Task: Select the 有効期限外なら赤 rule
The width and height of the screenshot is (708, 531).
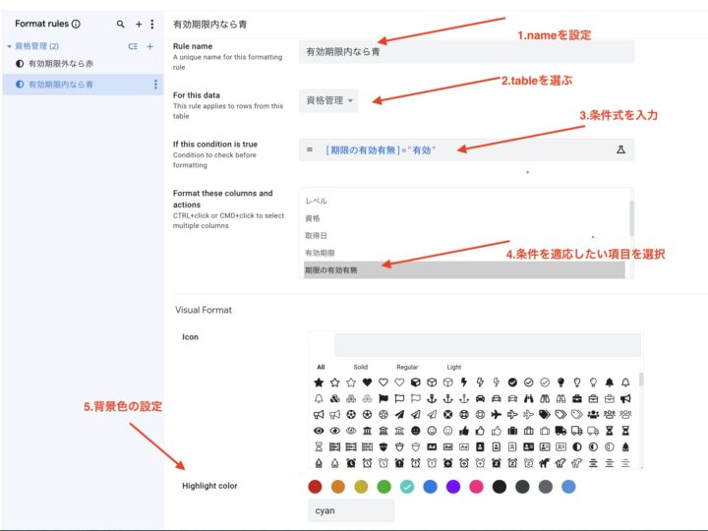Action: pyautogui.click(x=61, y=64)
